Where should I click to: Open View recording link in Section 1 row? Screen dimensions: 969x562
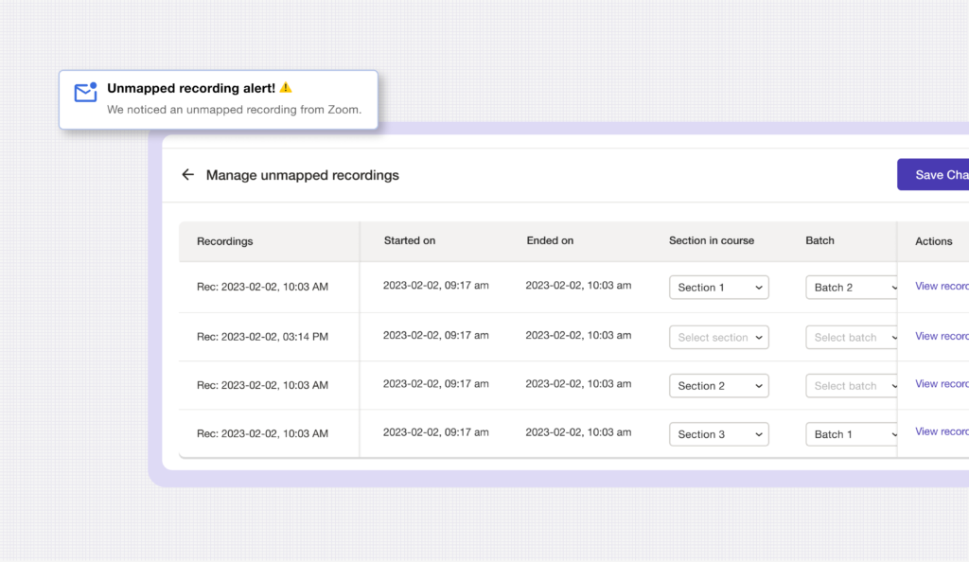(942, 286)
